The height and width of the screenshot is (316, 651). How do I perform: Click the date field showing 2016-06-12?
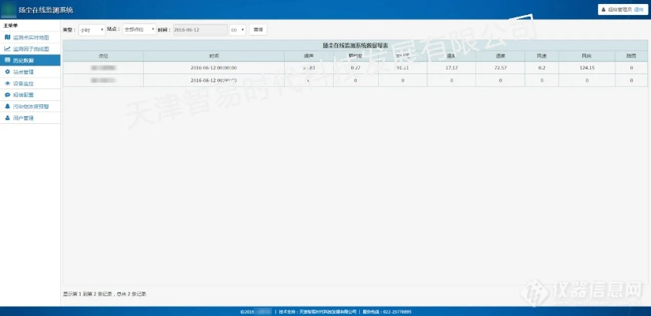[x=199, y=29]
